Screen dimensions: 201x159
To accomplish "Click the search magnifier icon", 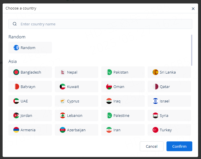I will click(x=15, y=24).
